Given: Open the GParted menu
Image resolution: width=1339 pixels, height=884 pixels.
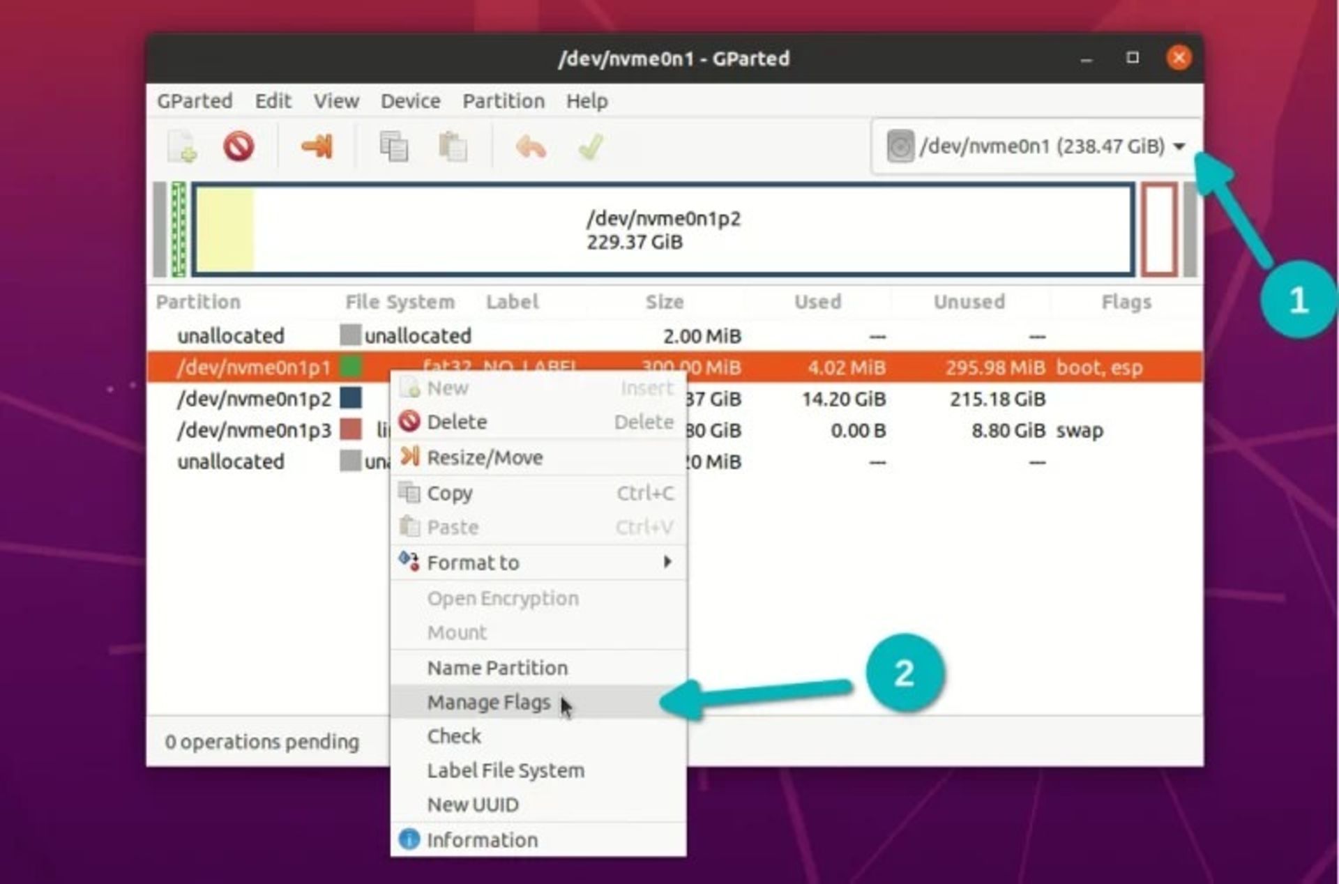Looking at the screenshot, I should [195, 101].
